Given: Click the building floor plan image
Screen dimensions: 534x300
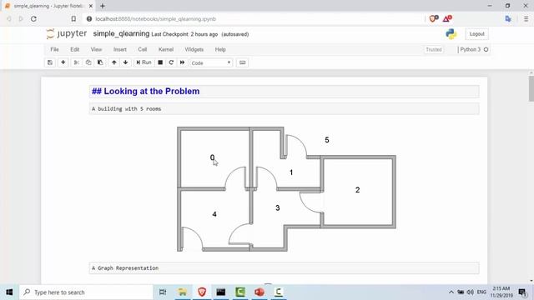Looking at the screenshot, I should 286,189.
